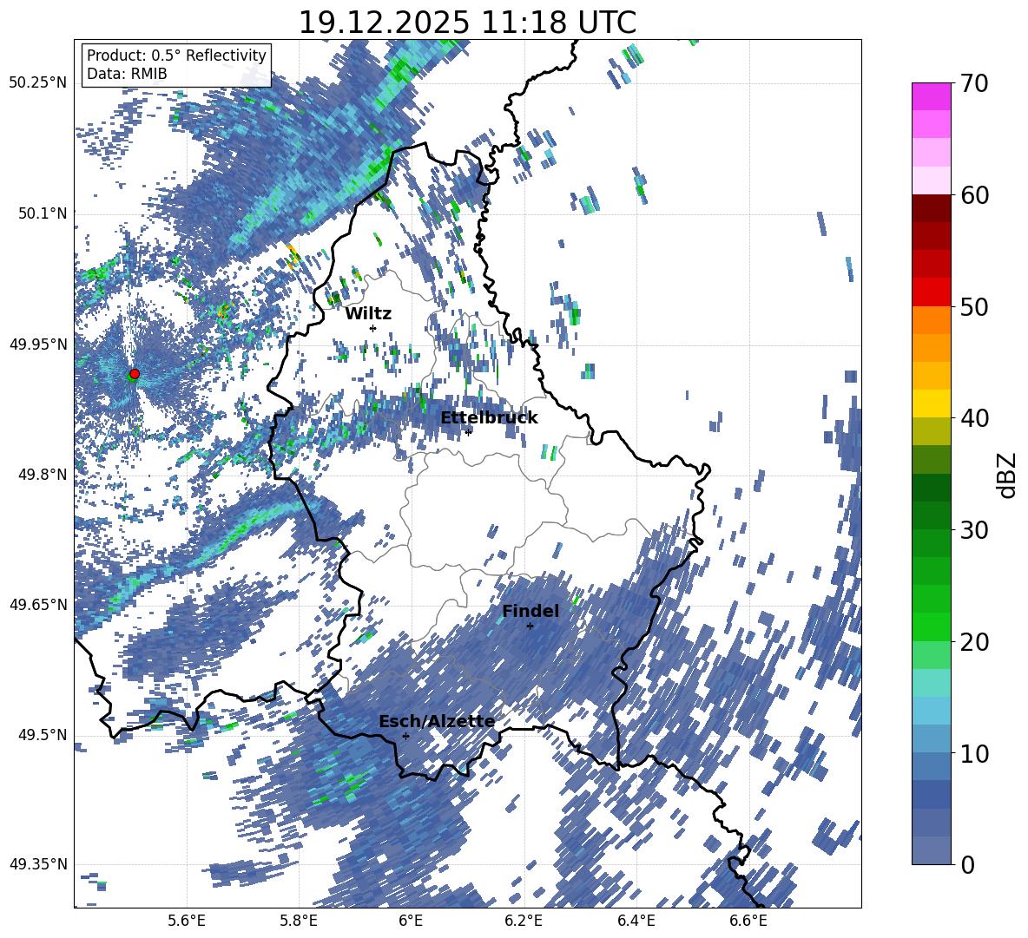Pick the dark maroon swatch just below 60 dBZ

[931, 208]
